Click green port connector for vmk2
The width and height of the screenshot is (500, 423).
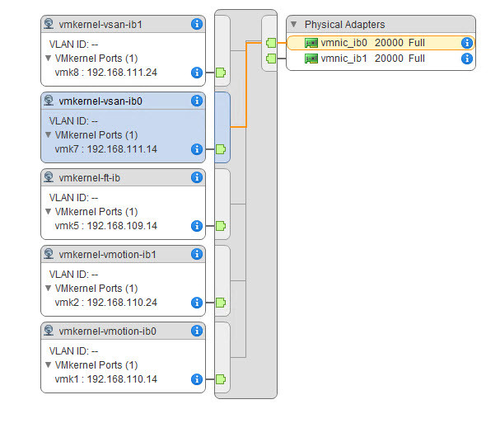click(220, 303)
